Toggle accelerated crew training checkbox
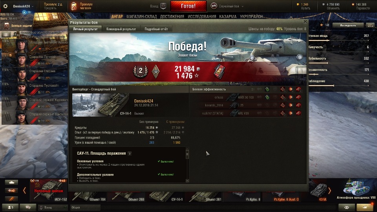Image resolution: width=377 pixels, height=212 pixels. pos(18,33)
